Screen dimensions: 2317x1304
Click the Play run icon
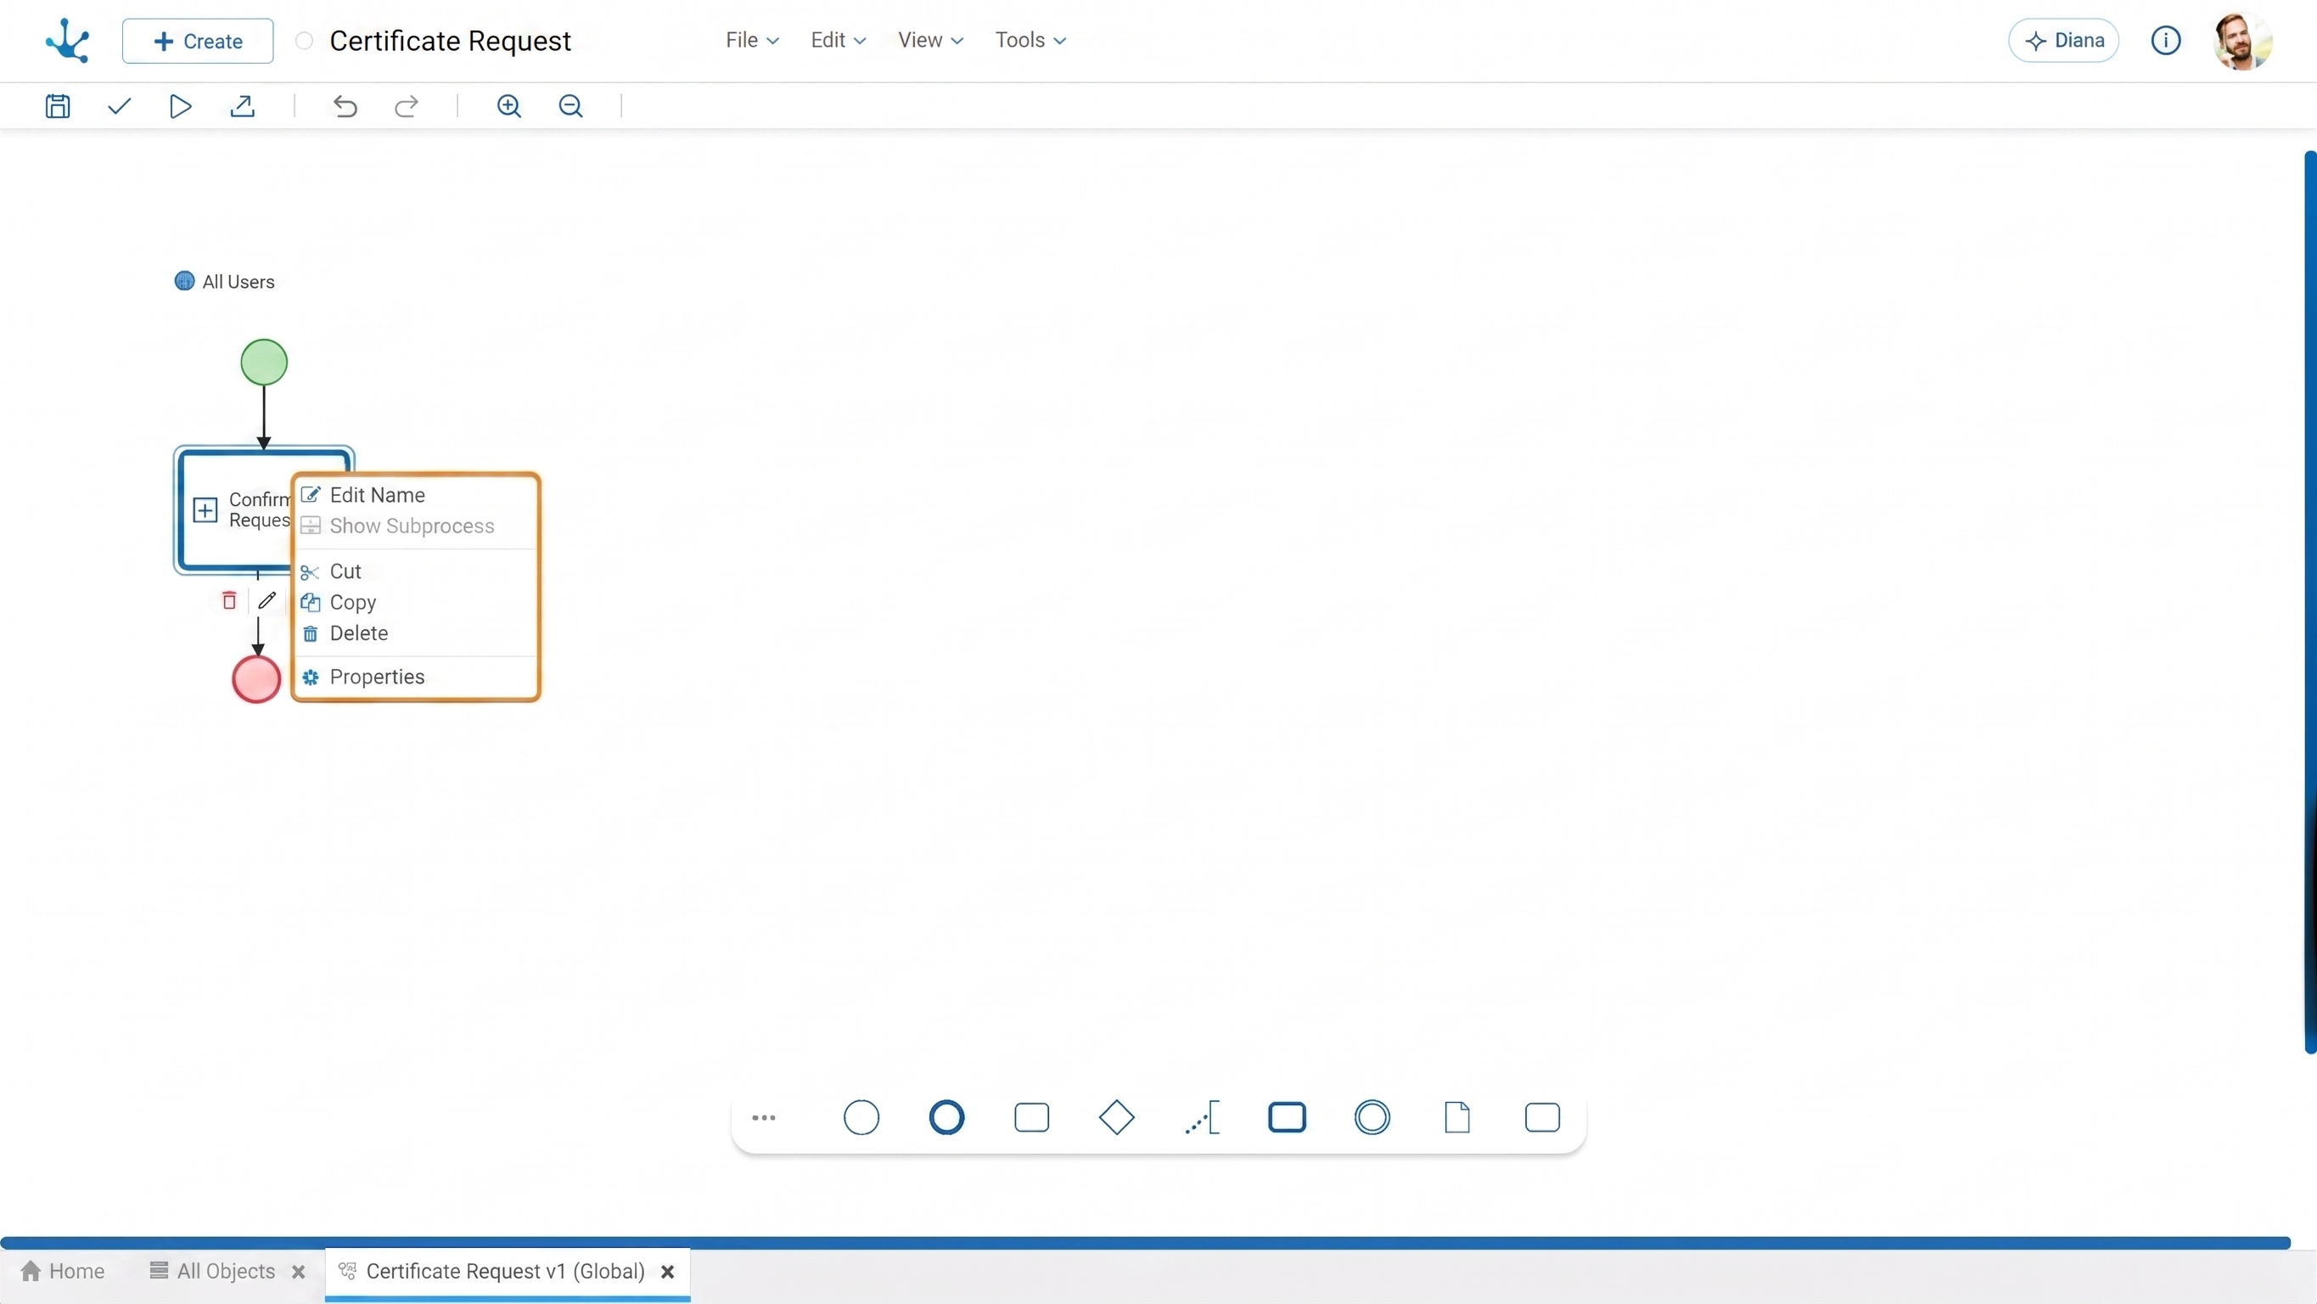pyautogui.click(x=181, y=106)
